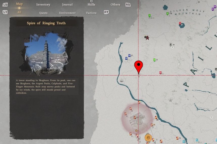
Task: Select the Others tab
Action: (115, 5)
